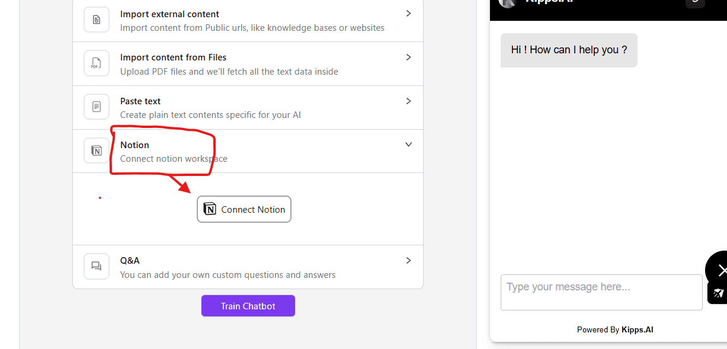Click the Connect Notion button
The height and width of the screenshot is (349, 727).
point(244,209)
